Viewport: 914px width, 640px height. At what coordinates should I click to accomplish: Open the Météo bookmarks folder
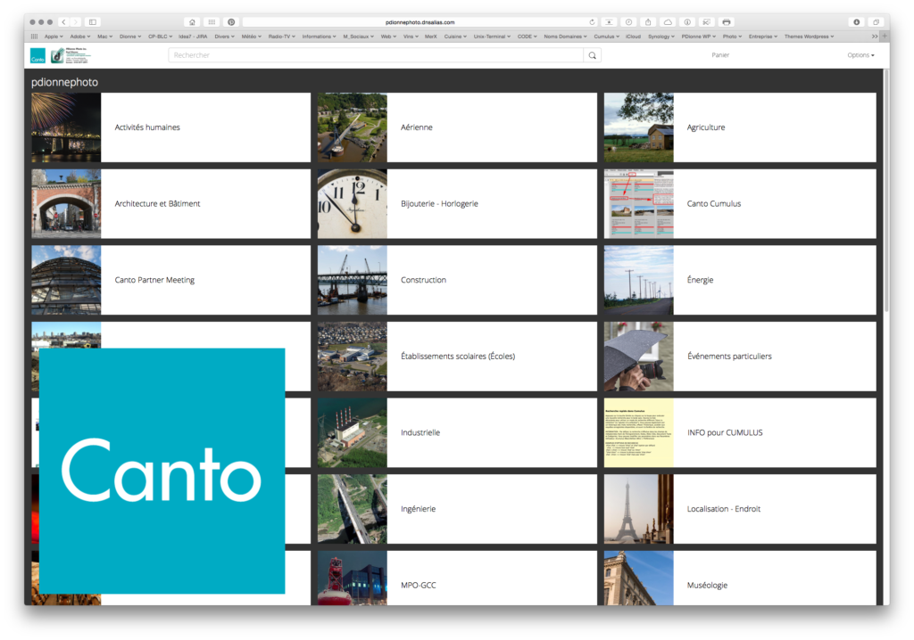click(251, 37)
